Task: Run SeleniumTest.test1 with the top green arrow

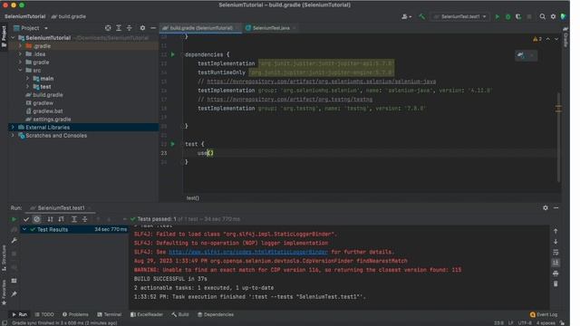Action: click(498, 16)
